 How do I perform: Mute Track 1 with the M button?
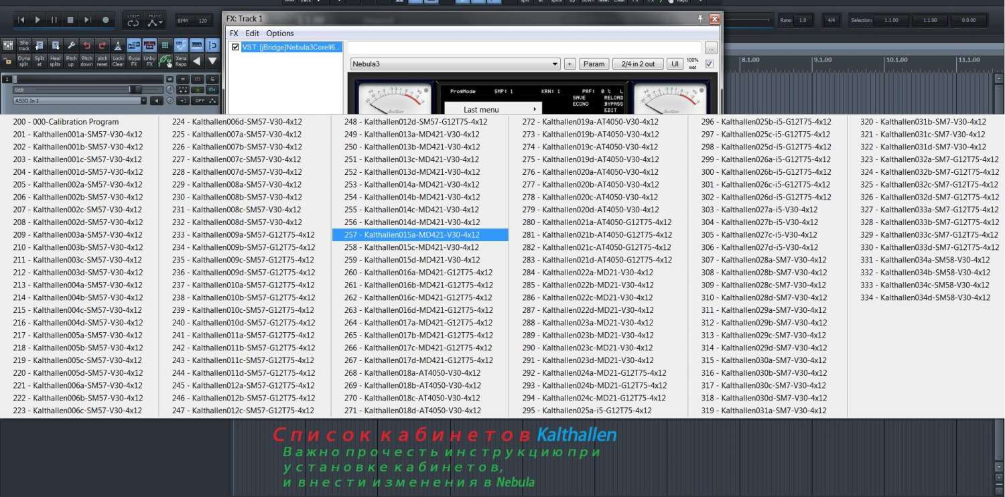click(199, 79)
